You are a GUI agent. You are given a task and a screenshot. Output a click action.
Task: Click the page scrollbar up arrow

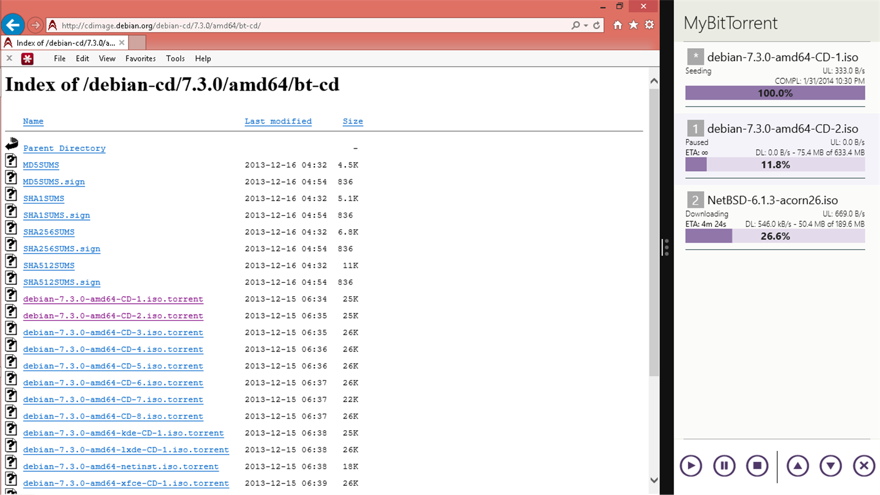[x=654, y=81]
